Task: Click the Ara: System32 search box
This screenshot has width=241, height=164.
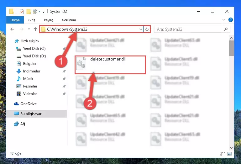Action: [192, 29]
